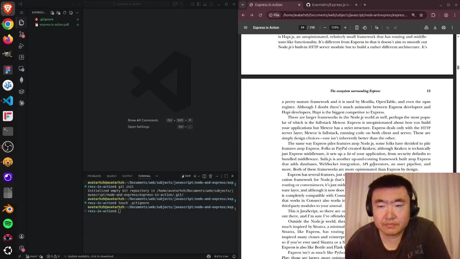Open browser profile icon
The width and height of the screenshot is (460, 259).
click(446, 15)
